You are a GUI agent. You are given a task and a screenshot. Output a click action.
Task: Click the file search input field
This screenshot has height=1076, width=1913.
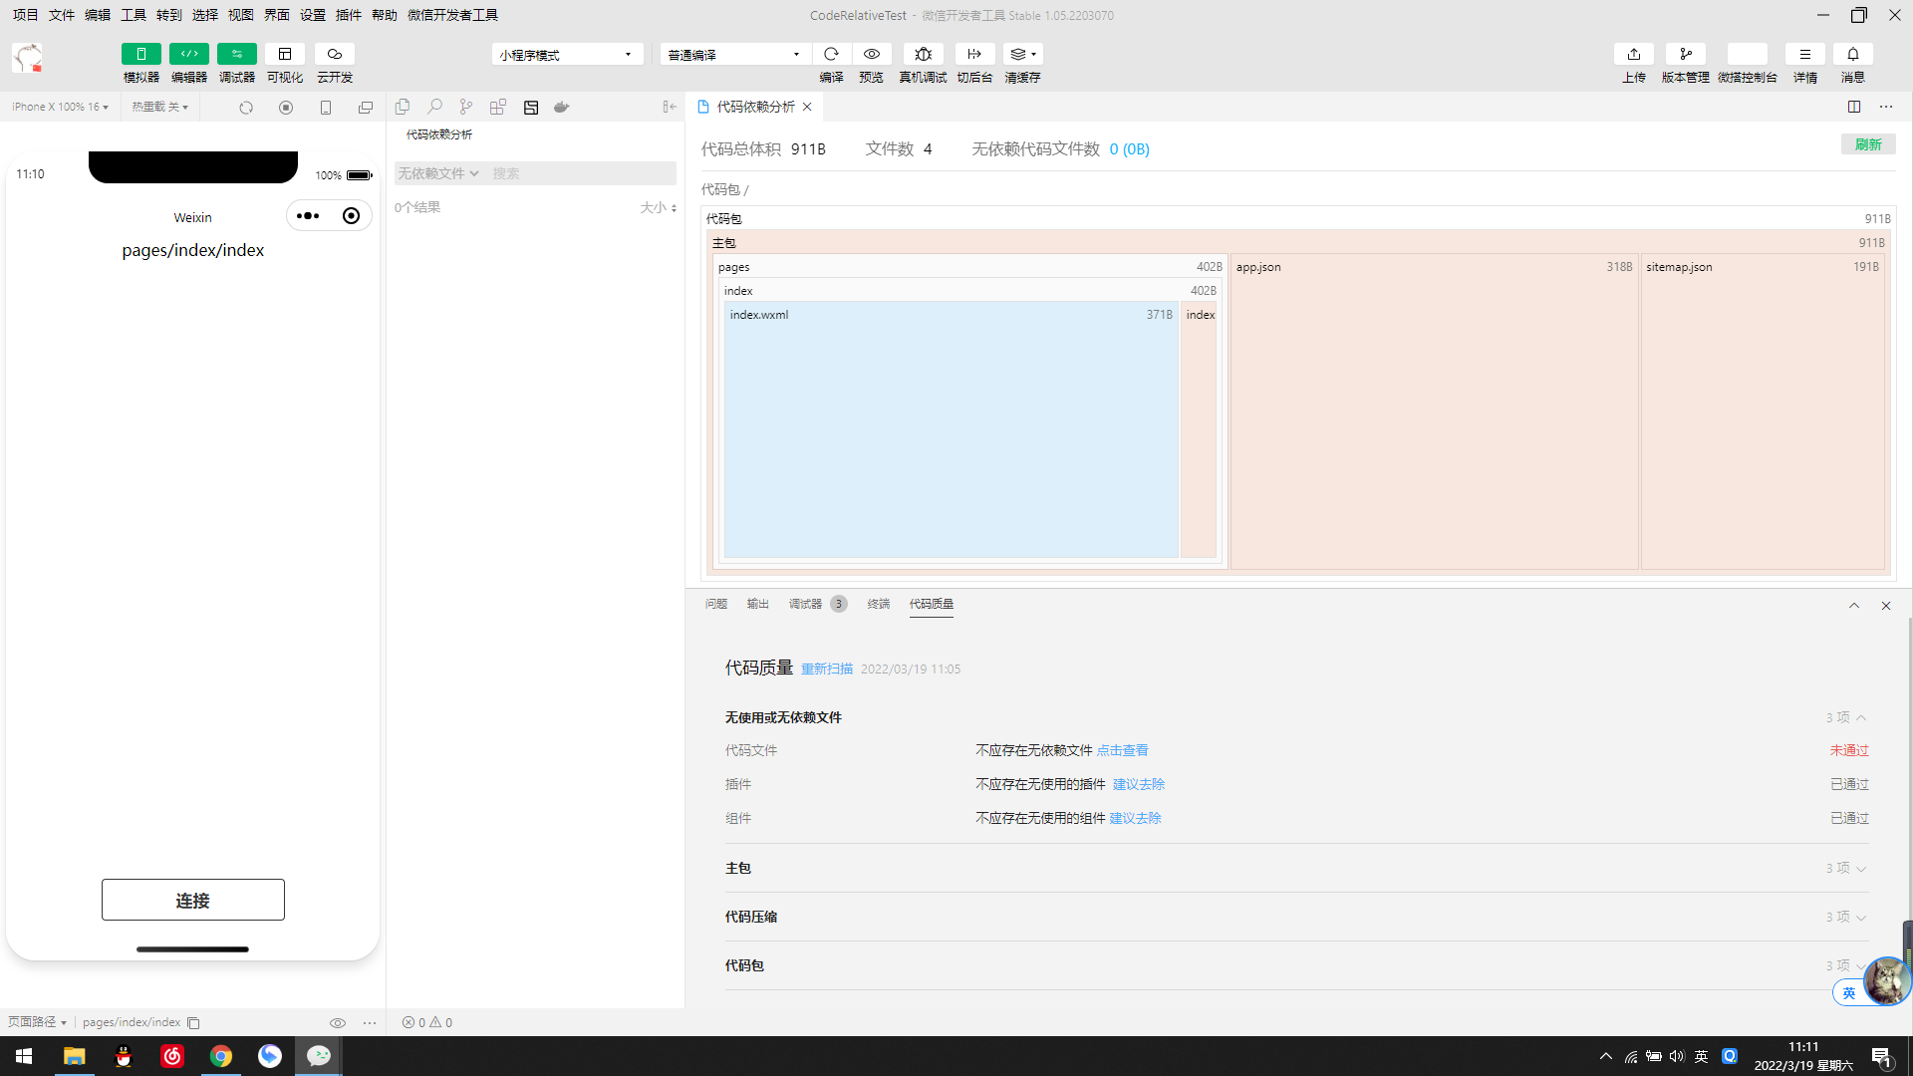click(581, 173)
